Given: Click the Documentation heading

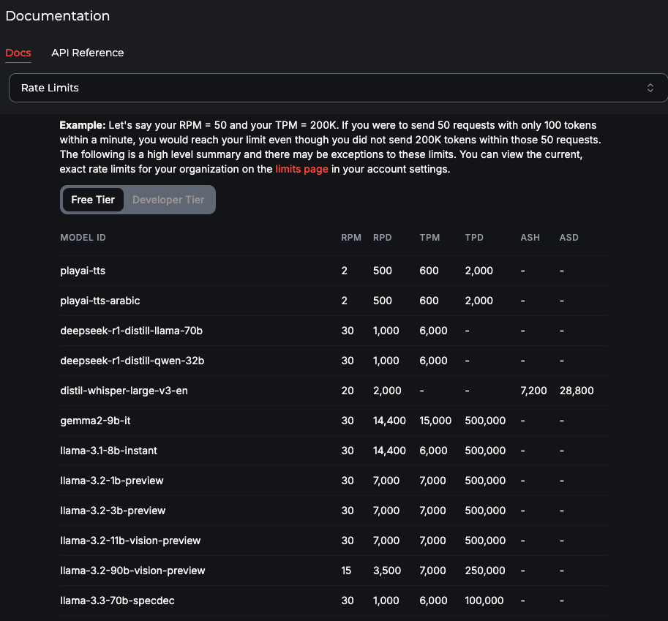Looking at the screenshot, I should (x=58, y=16).
